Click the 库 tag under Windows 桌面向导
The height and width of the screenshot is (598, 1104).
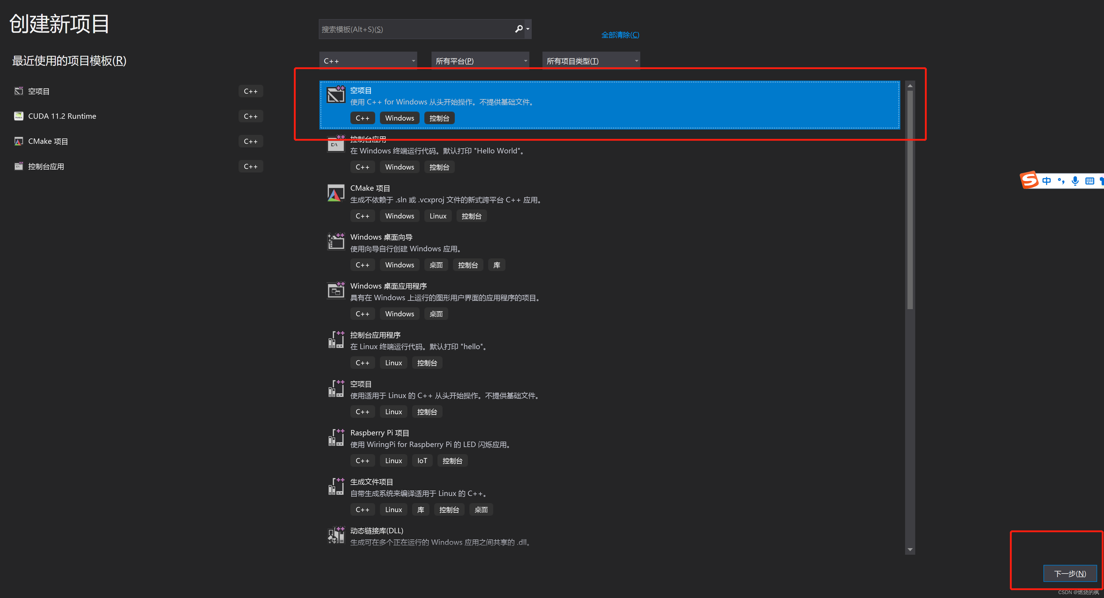coord(497,265)
